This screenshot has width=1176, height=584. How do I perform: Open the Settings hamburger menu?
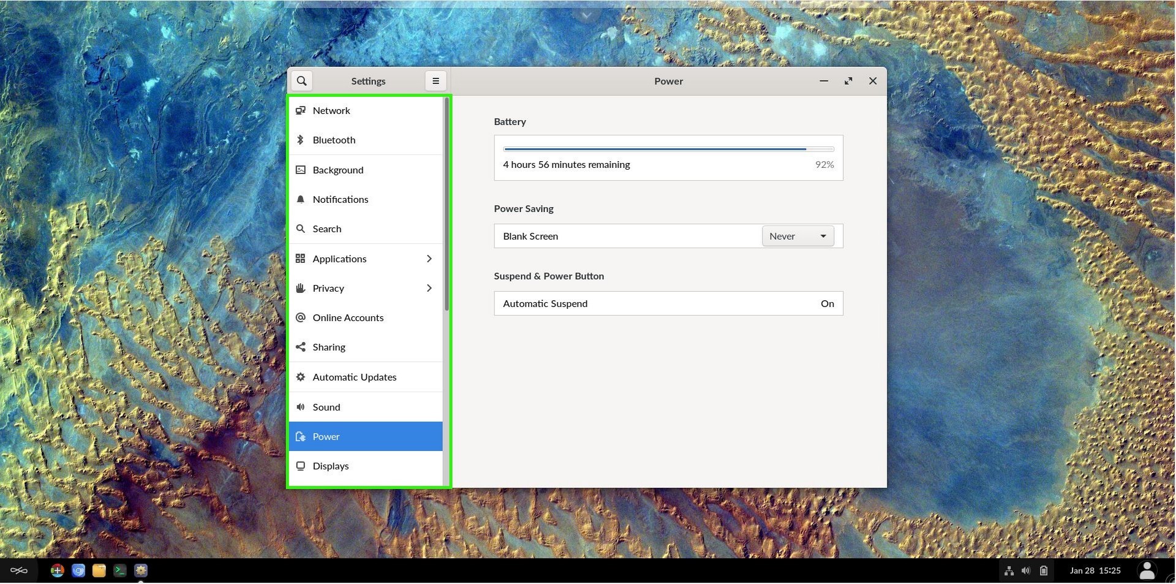(435, 81)
